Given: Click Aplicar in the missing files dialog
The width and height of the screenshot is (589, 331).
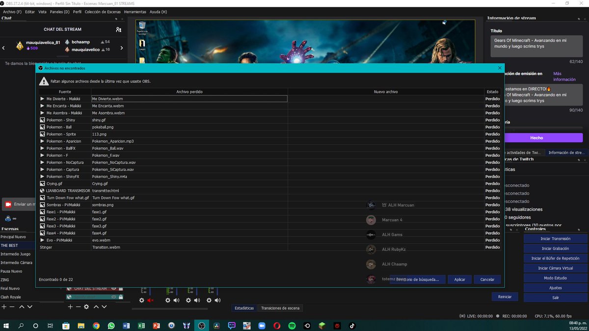Looking at the screenshot, I should 459,279.
